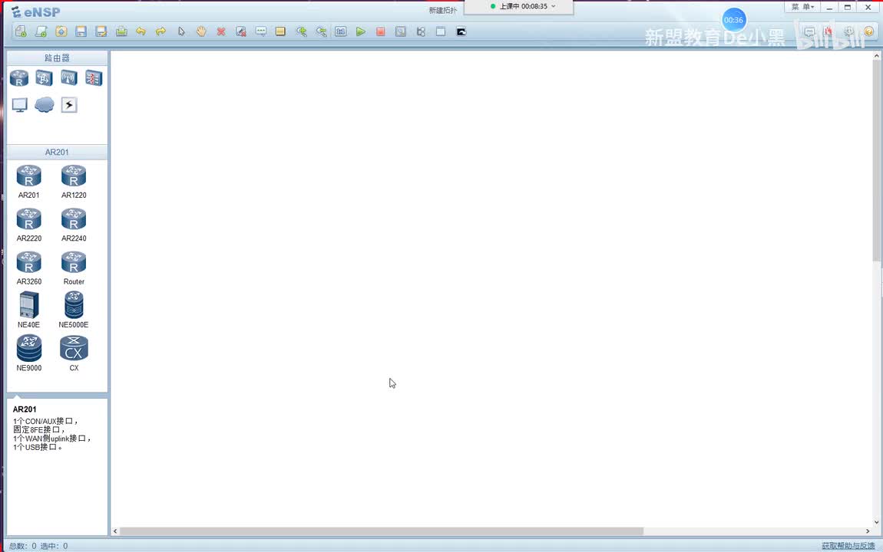Print the topology using the printer icon
Screen dimensions: 883x552
coord(121,31)
